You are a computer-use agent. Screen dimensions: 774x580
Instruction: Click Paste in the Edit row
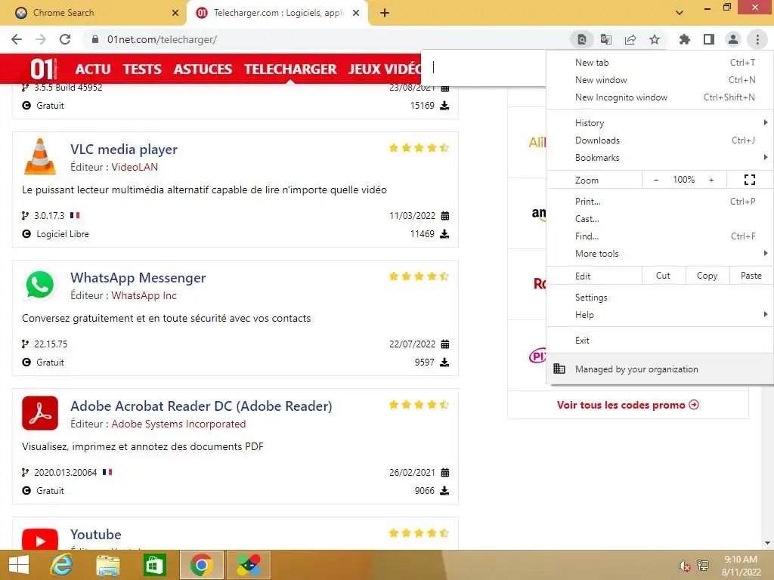[x=751, y=276]
